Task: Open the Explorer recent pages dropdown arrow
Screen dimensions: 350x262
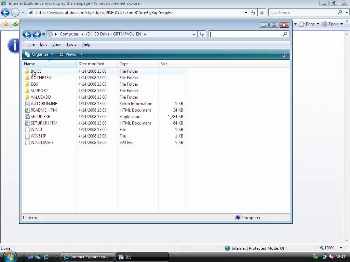Action: click(43, 34)
